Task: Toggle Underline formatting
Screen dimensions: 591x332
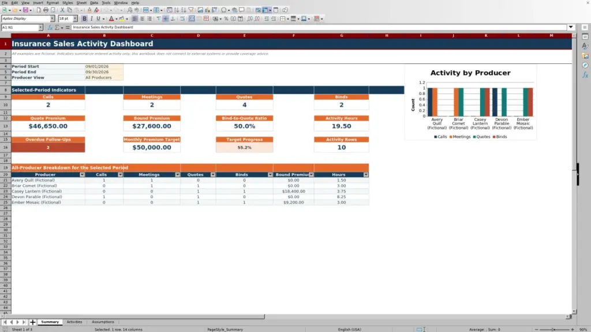Action: point(98,19)
